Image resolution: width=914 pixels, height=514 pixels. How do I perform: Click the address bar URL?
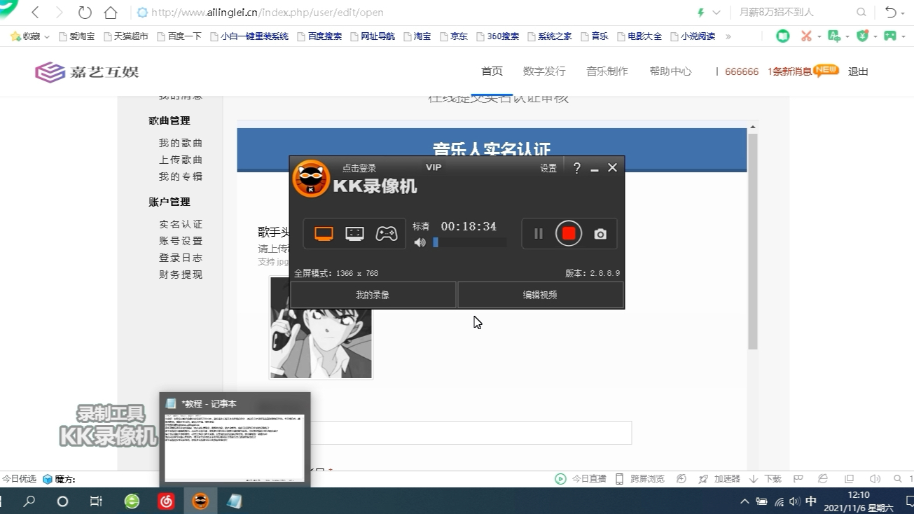267,13
